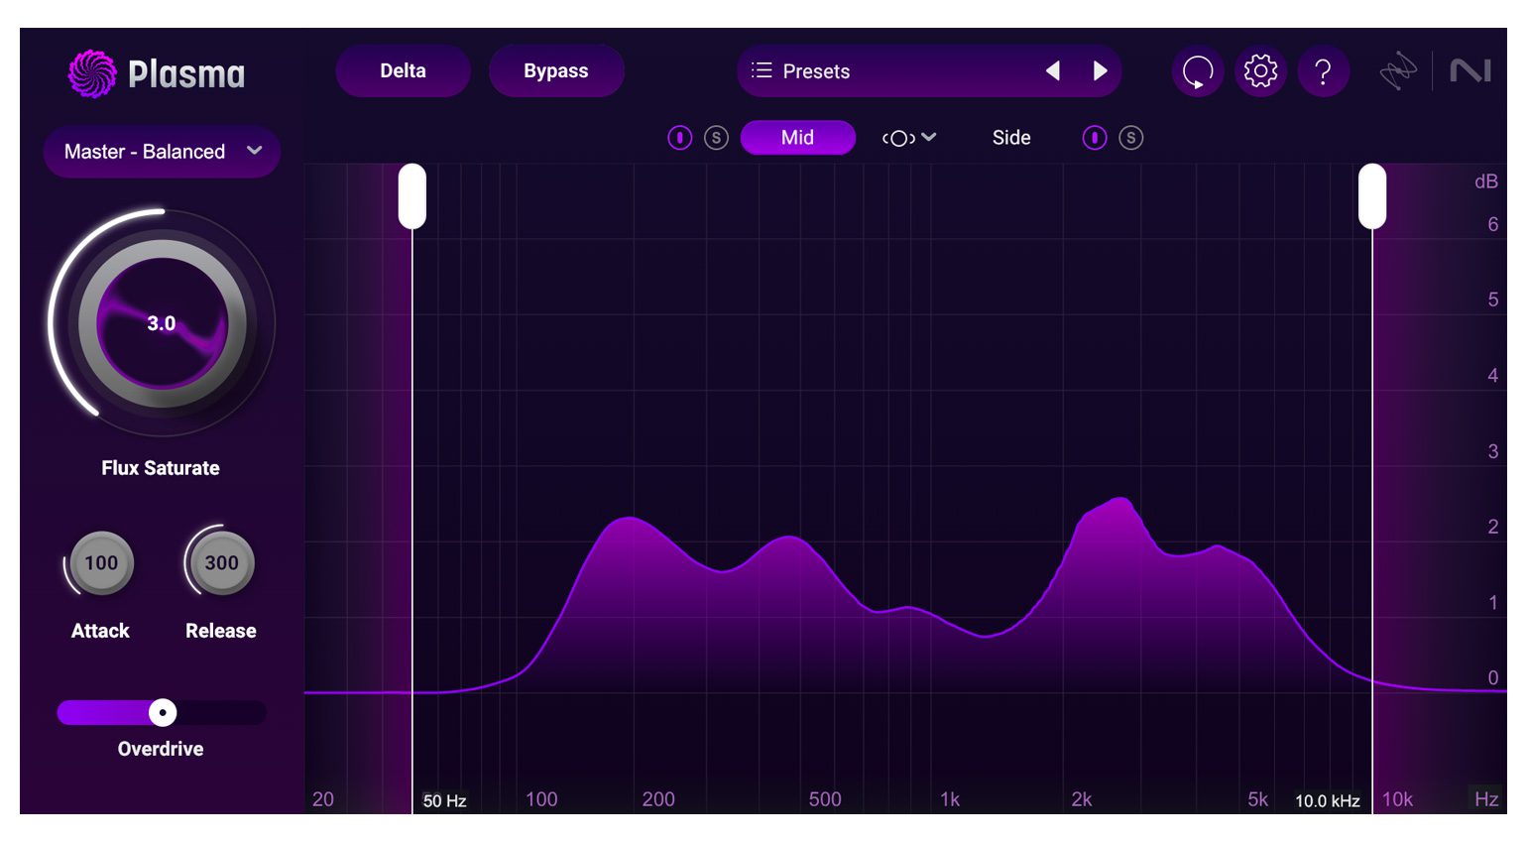Select the Side tab
This screenshot has width=1527, height=843.
pos(1011,138)
